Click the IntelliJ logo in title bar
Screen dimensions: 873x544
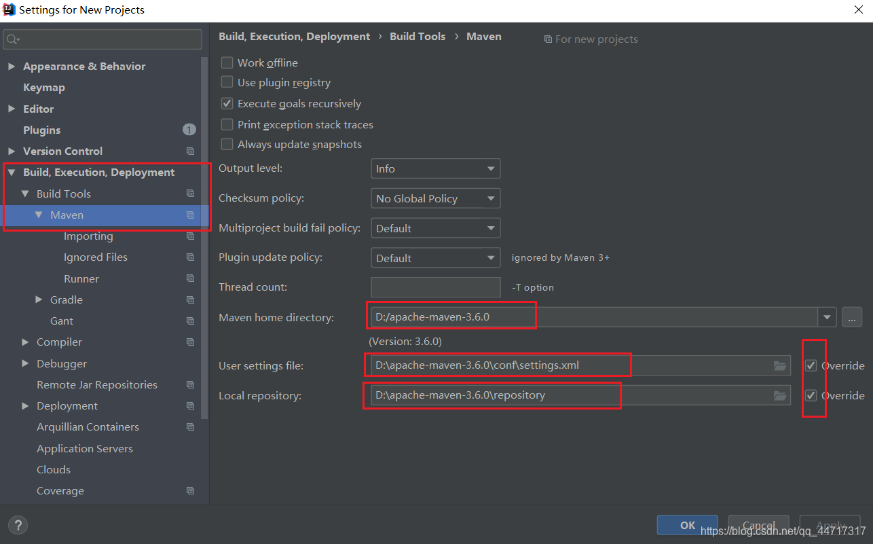[9, 10]
